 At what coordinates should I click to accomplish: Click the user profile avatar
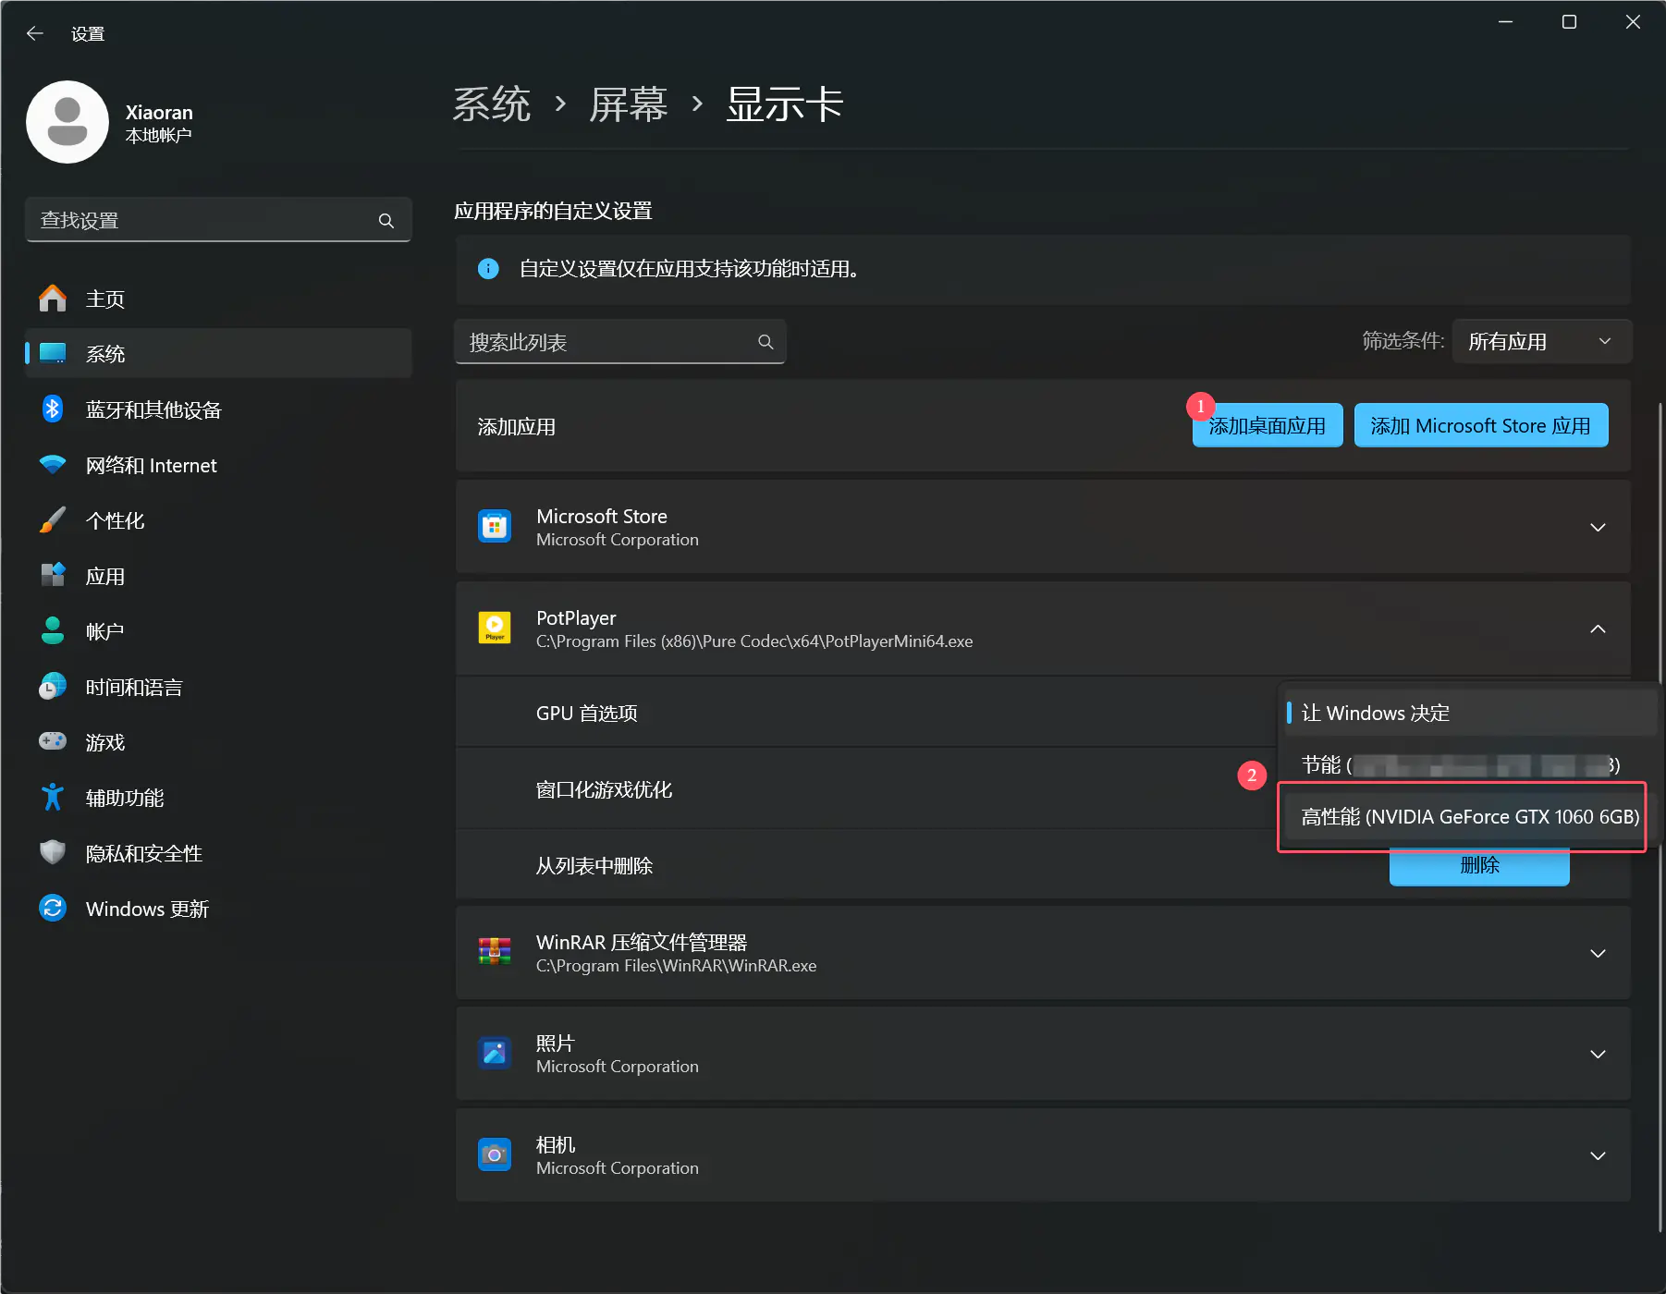(x=67, y=122)
